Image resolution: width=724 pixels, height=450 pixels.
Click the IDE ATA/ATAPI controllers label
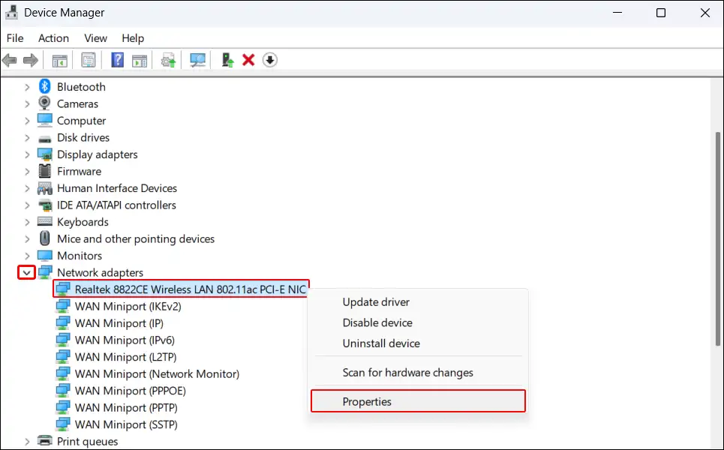point(116,205)
